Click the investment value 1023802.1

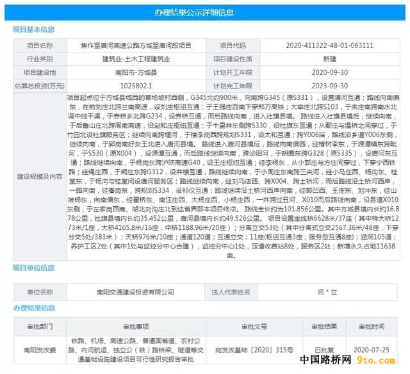136,86
